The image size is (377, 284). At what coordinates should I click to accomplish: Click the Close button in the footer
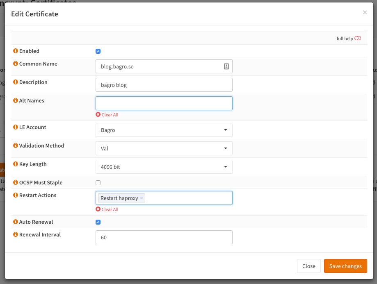coord(308,266)
